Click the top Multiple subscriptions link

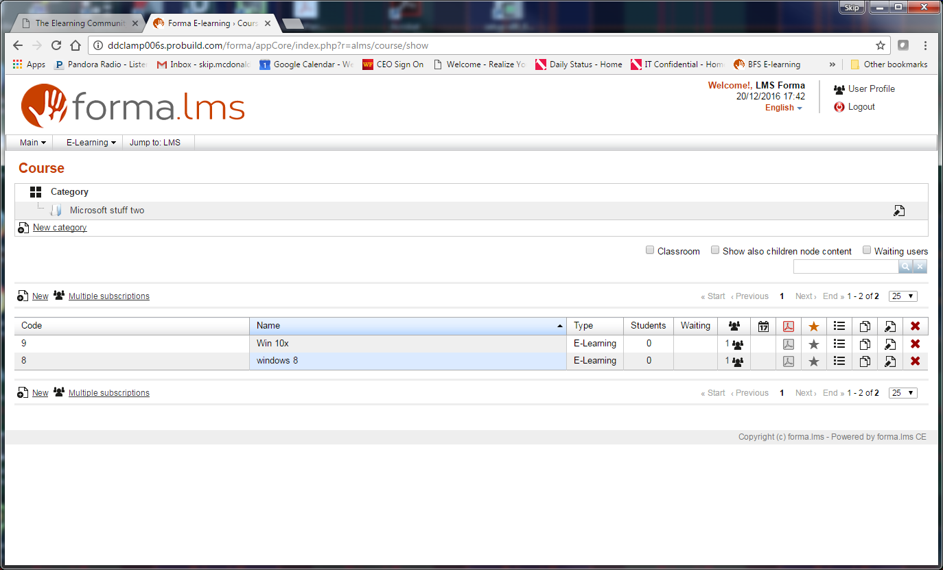pyautogui.click(x=108, y=296)
